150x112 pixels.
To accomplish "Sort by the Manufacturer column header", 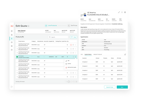I will (40, 41).
